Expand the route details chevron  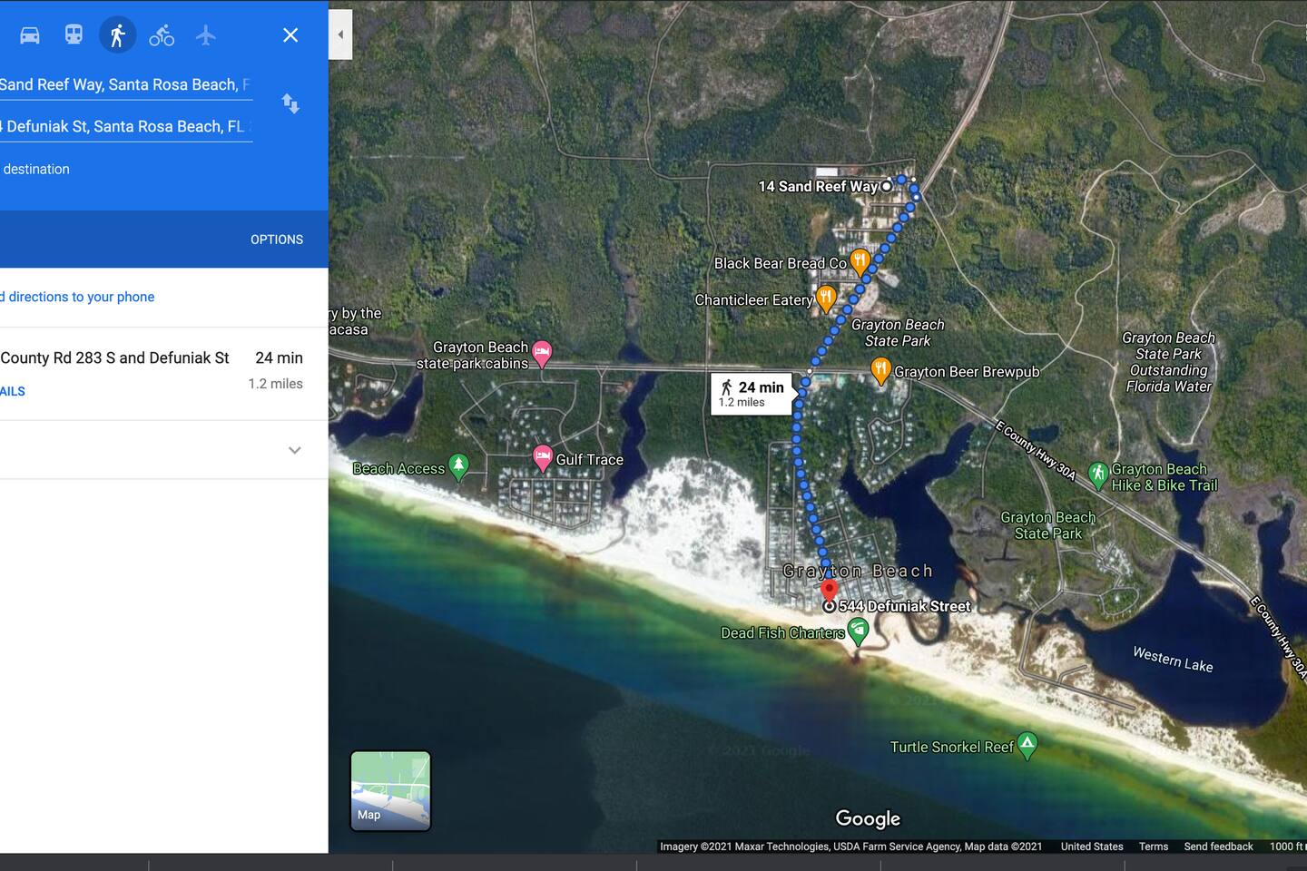[294, 450]
